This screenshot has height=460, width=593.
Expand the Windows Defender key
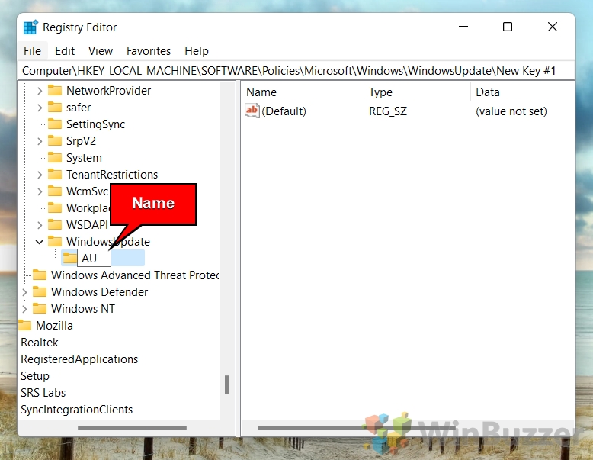24,292
